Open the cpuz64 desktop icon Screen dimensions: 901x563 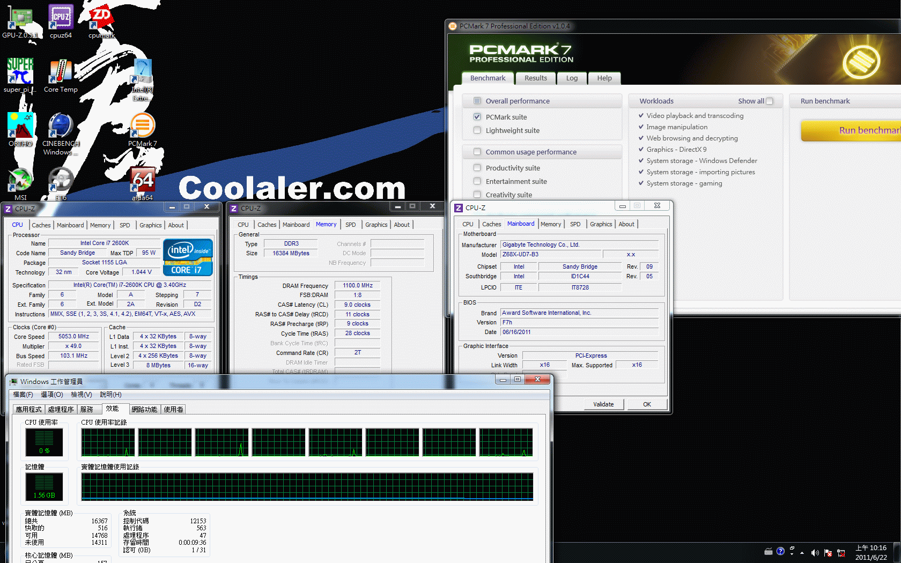click(61, 21)
